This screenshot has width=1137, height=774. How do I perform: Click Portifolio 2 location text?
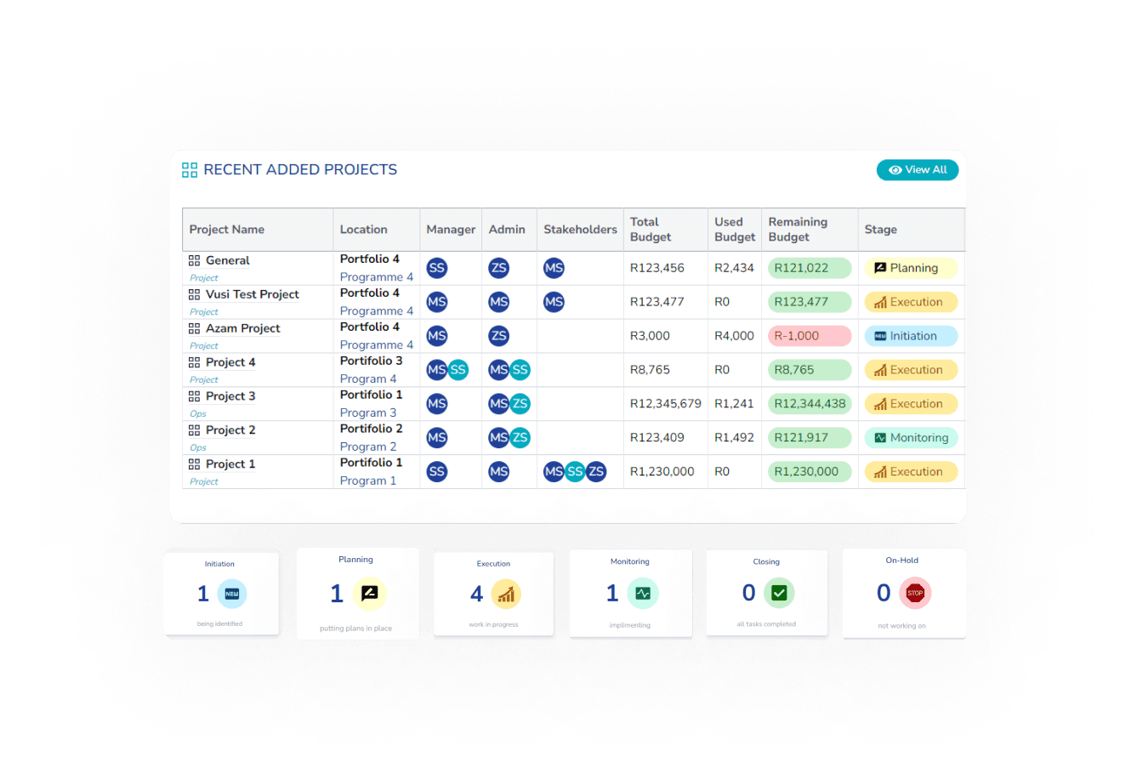[372, 429]
